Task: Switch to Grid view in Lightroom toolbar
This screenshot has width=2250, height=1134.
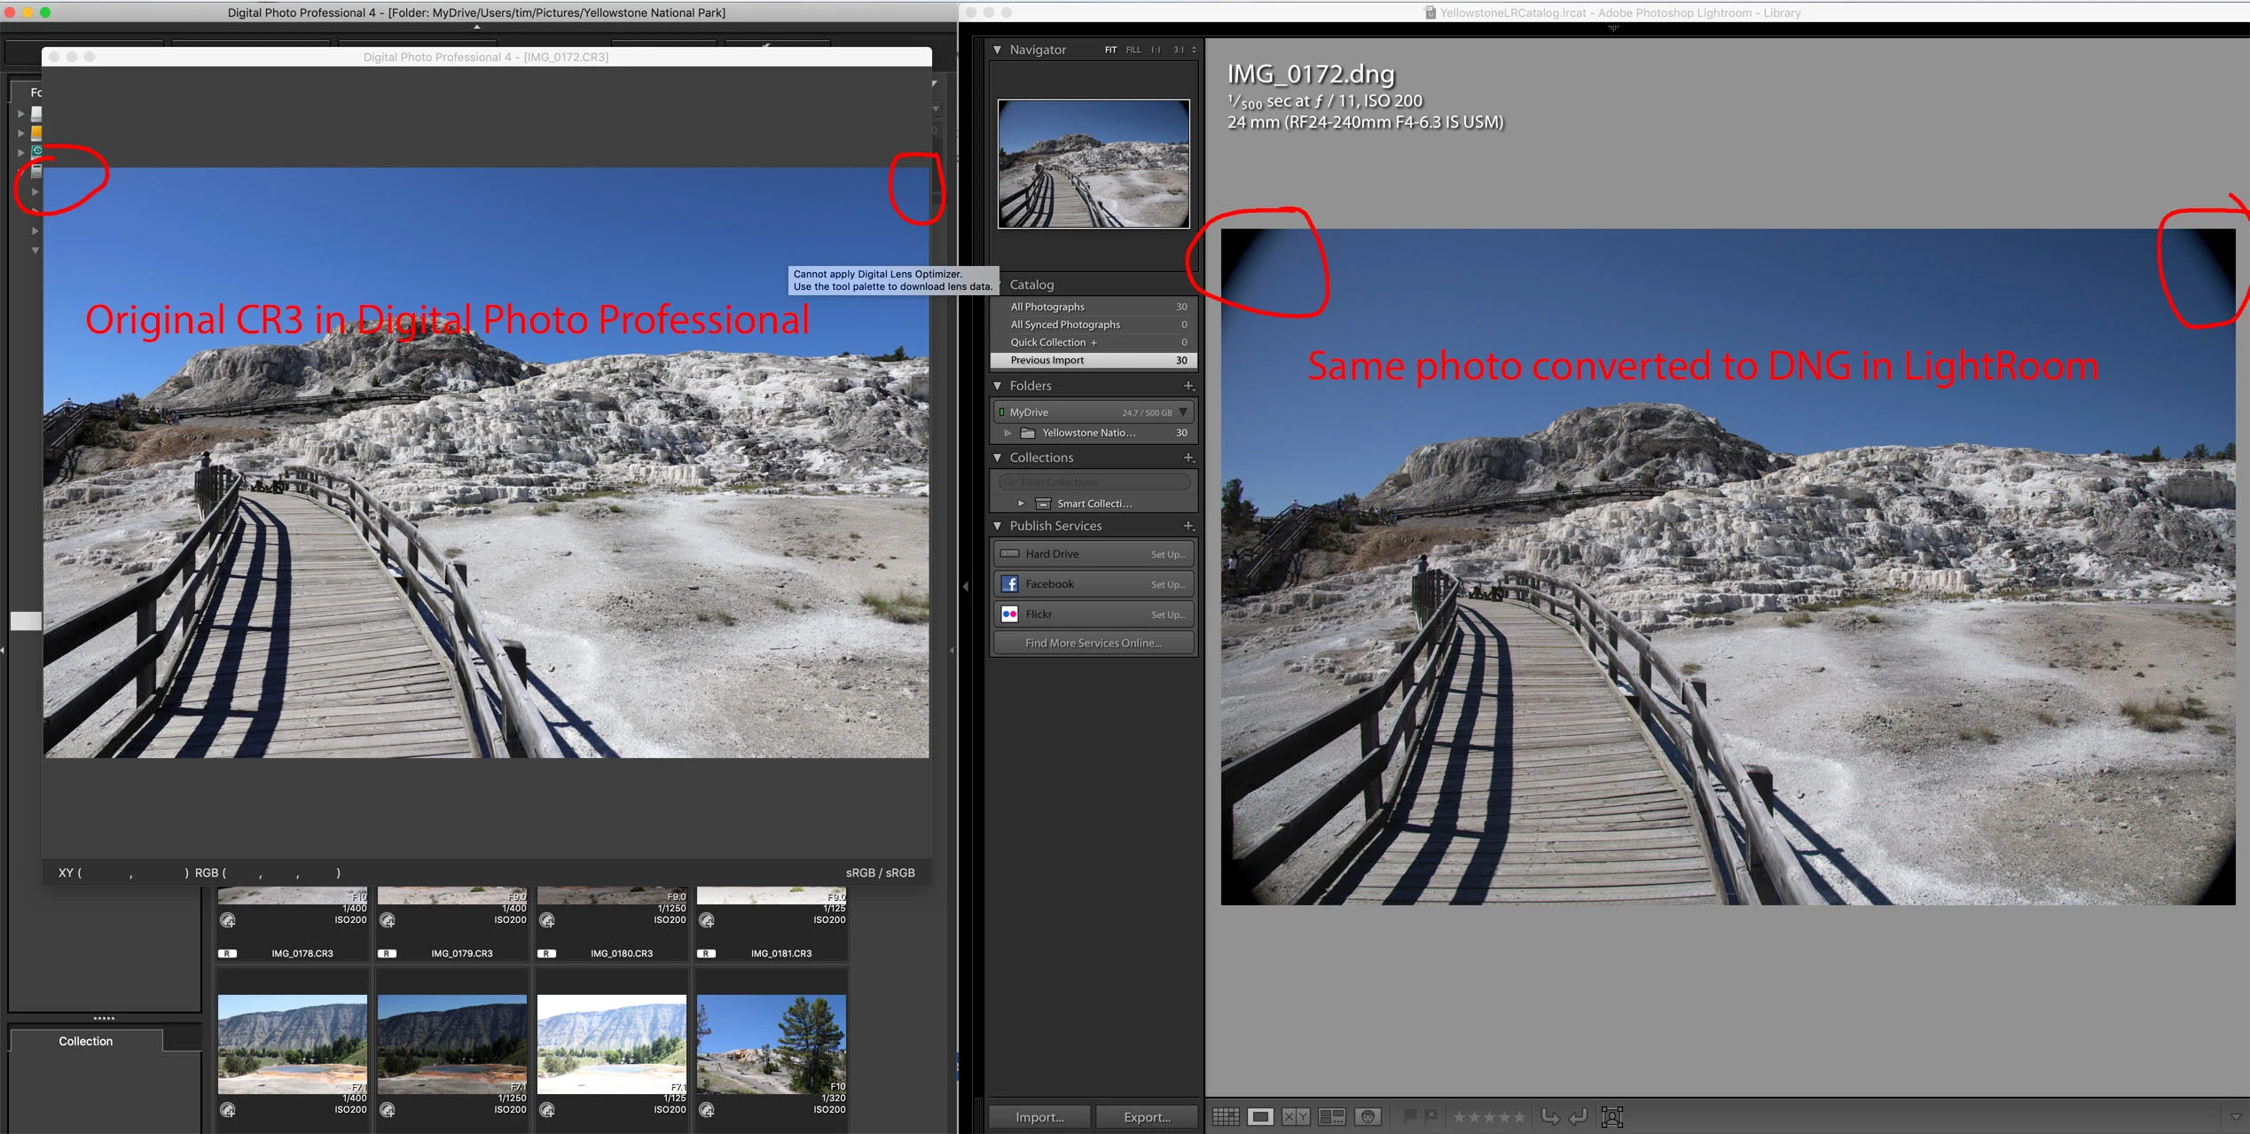Action: coord(1226,1117)
